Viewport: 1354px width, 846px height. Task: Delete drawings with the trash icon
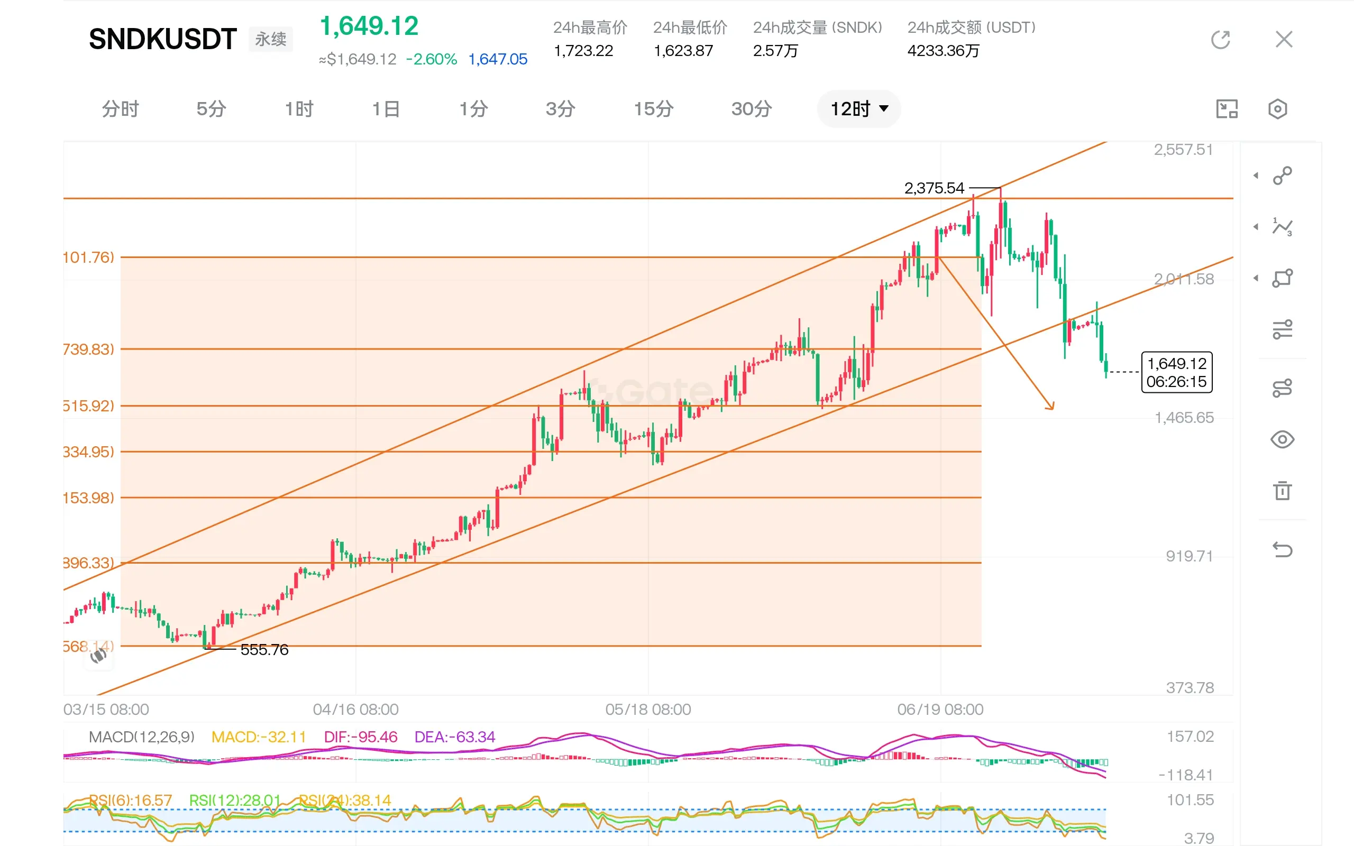pos(1282,491)
